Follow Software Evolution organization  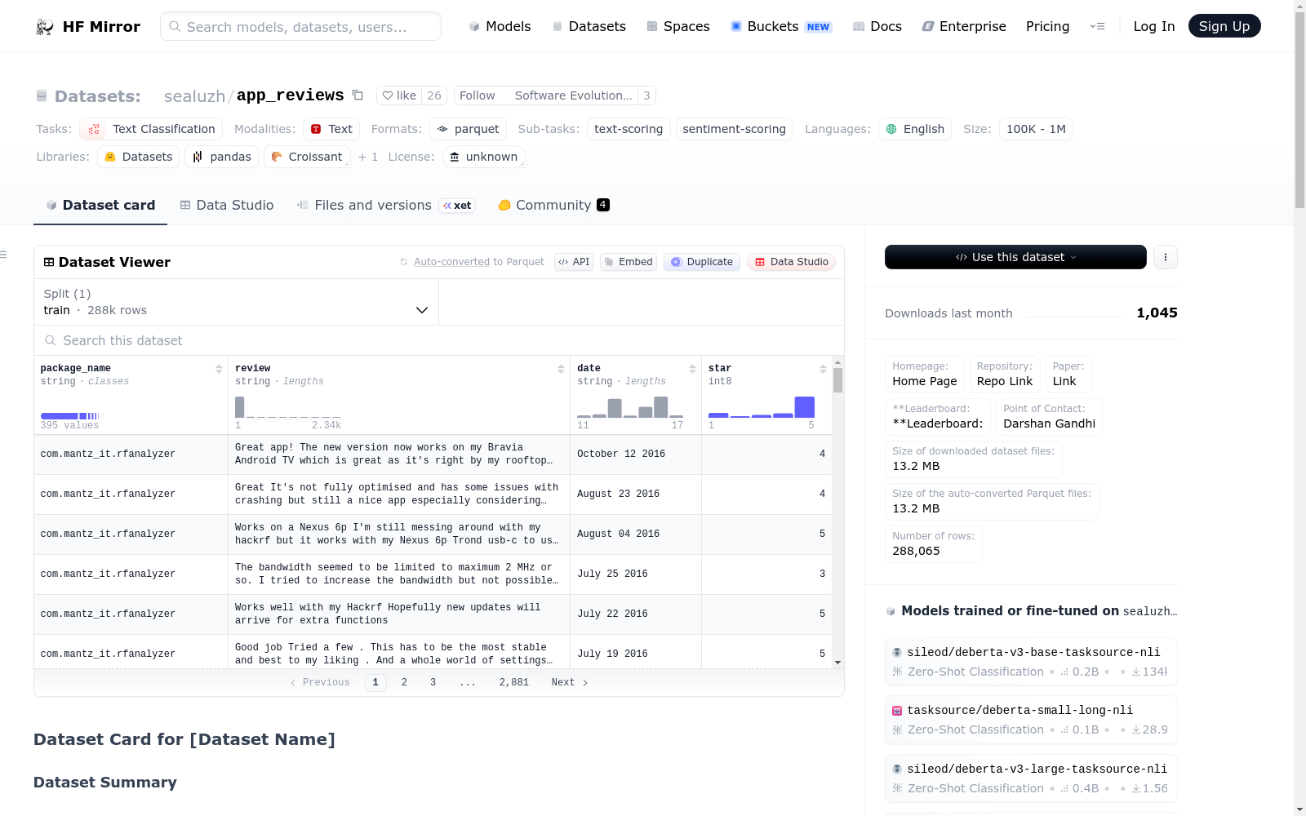477,95
